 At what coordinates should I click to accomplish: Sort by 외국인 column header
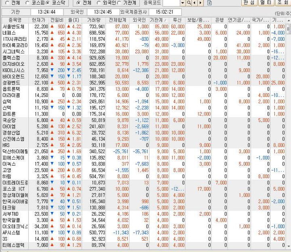pyautogui.click(x=139, y=20)
